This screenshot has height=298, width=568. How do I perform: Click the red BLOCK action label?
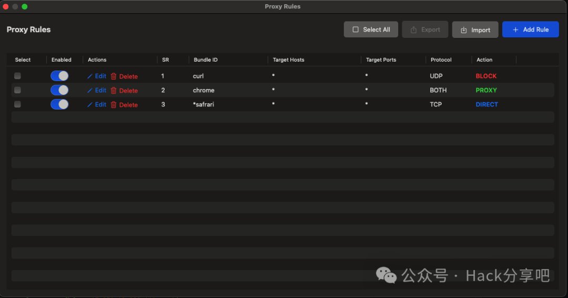[486, 76]
